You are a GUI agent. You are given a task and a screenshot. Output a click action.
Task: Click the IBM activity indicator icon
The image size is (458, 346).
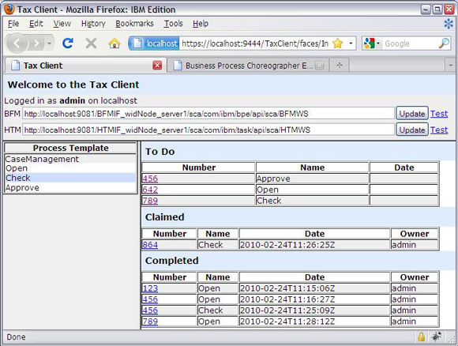(x=448, y=24)
